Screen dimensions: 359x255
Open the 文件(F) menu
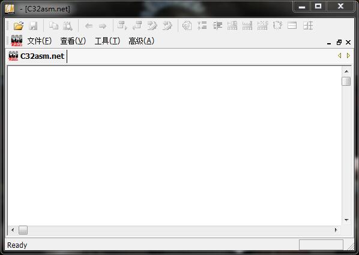click(40, 41)
